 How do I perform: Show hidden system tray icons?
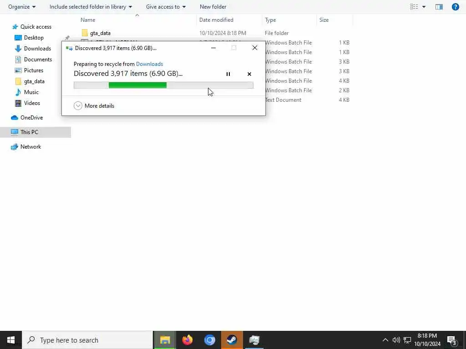pos(385,340)
